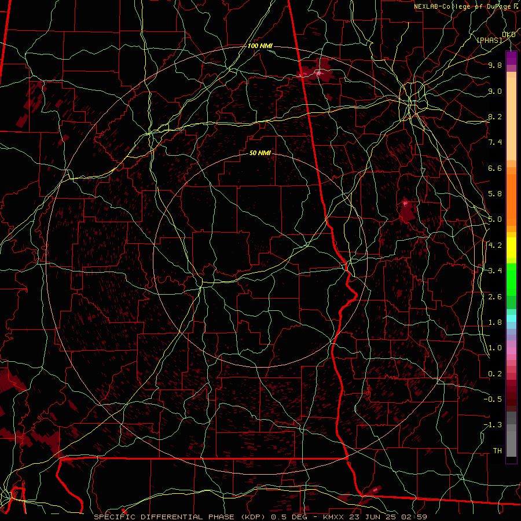Click the KMXX 23 JUN 25 02:59 timestamp

[375, 517]
